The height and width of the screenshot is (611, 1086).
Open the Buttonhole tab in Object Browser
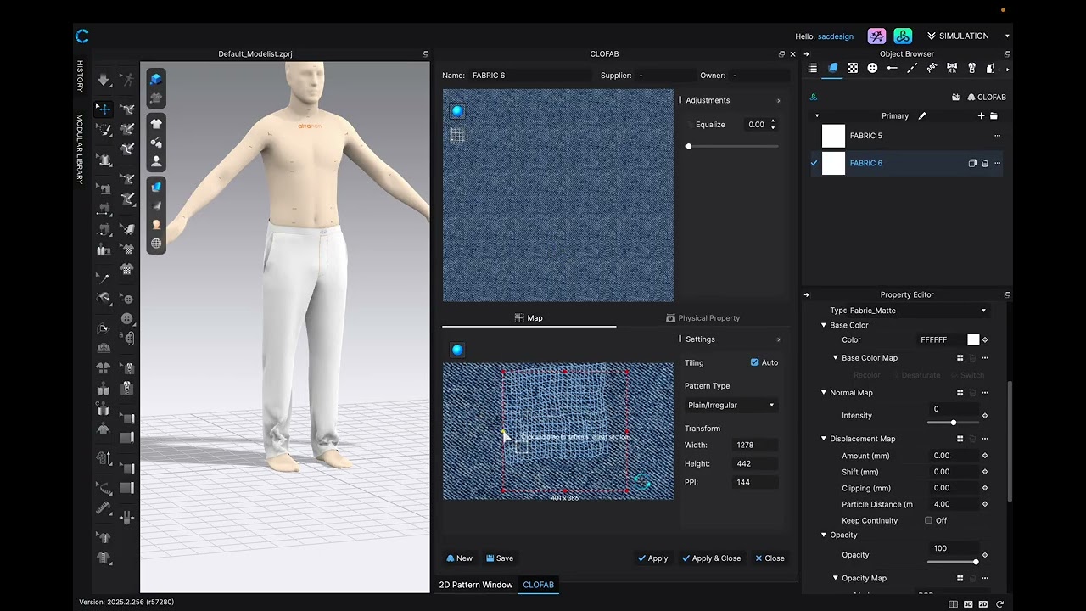[892, 68]
